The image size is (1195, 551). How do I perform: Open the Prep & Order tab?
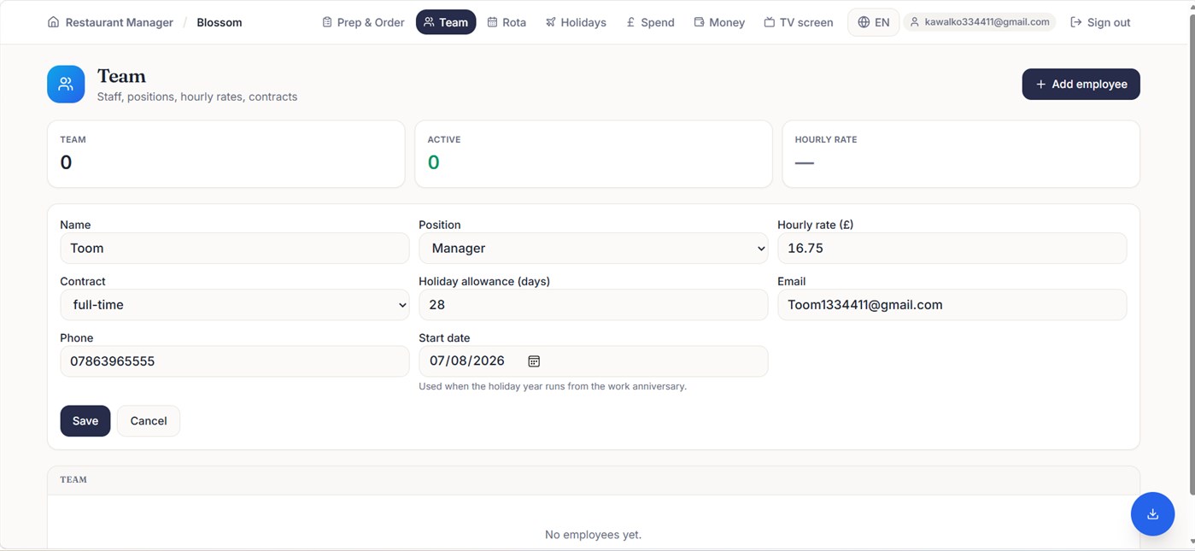[x=363, y=22]
